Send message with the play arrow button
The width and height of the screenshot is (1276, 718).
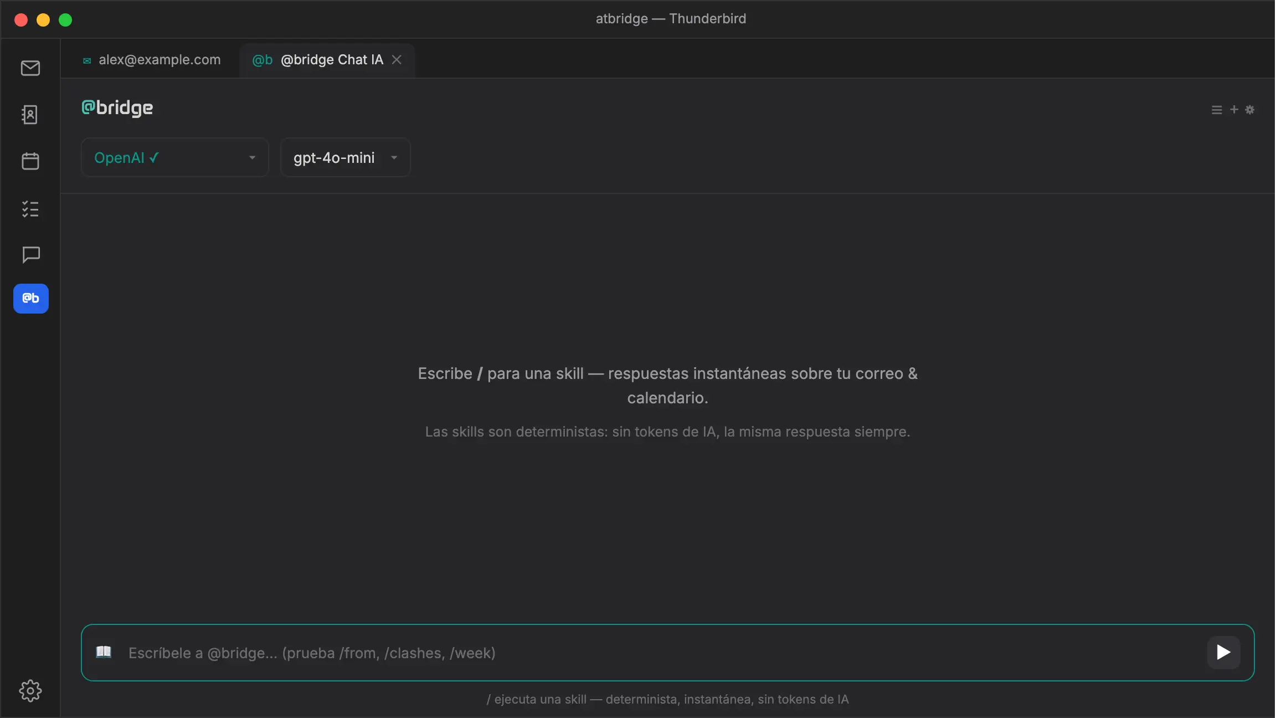tap(1223, 652)
